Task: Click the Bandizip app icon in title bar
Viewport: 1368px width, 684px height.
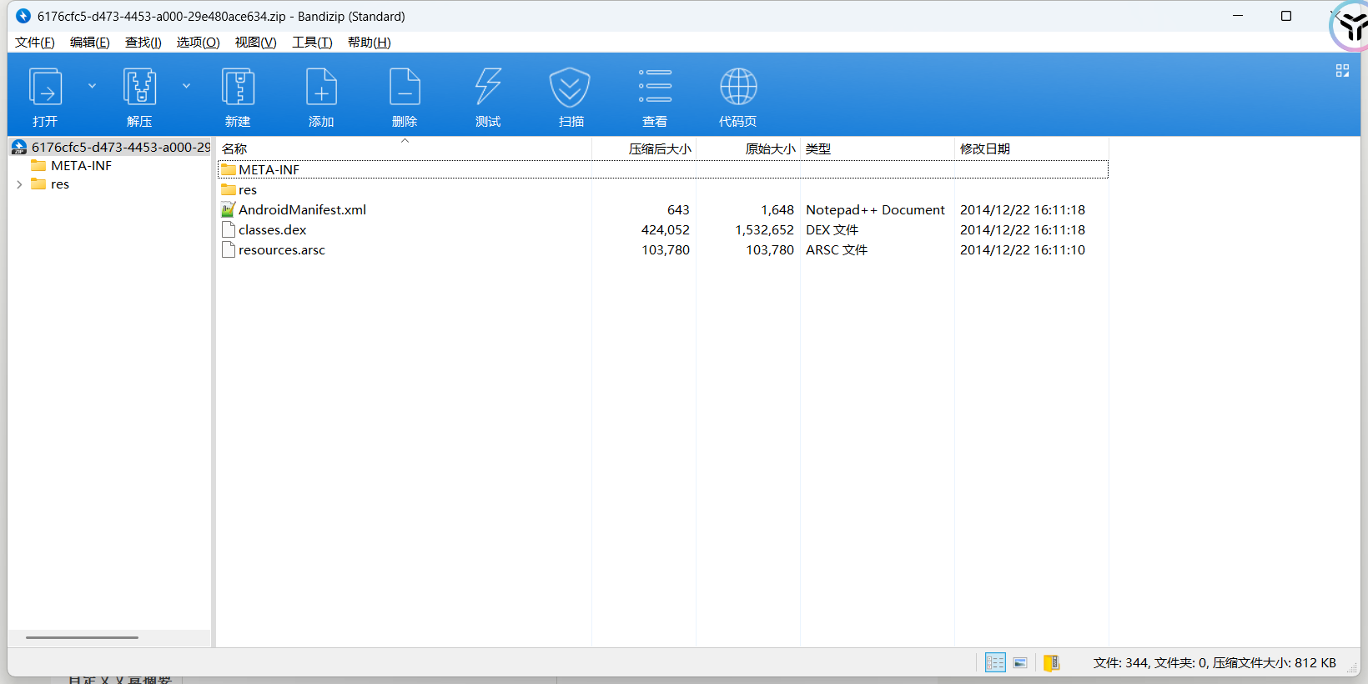Action: pyautogui.click(x=23, y=16)
